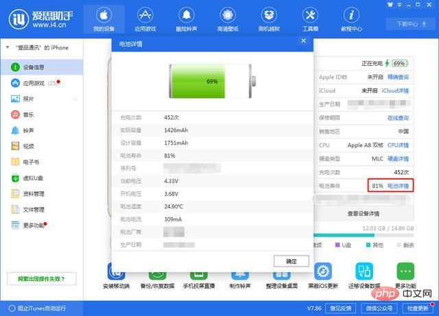
Task: Click the 24.90℃ battery temperature value
Action: coord(174,206)
